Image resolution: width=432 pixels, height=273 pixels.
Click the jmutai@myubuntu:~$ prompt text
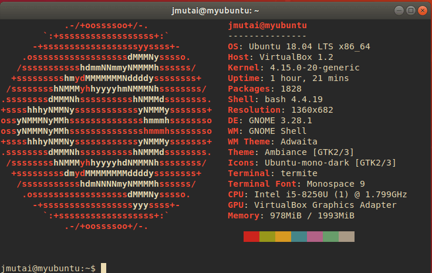[48, 268]
